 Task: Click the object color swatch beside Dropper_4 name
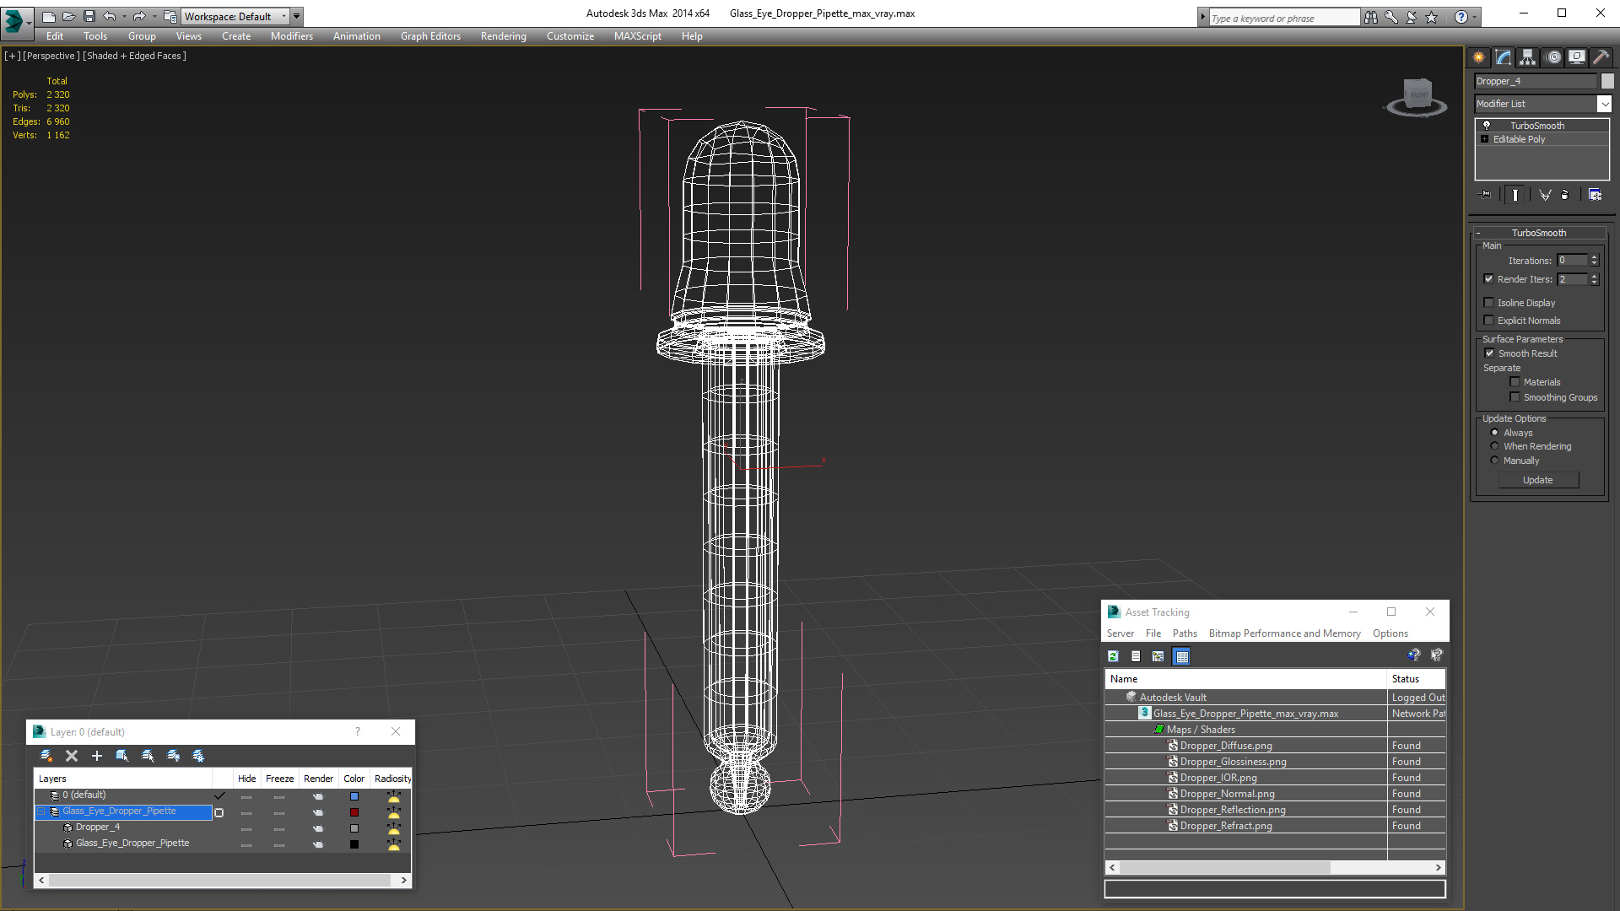pos(1607,81)
